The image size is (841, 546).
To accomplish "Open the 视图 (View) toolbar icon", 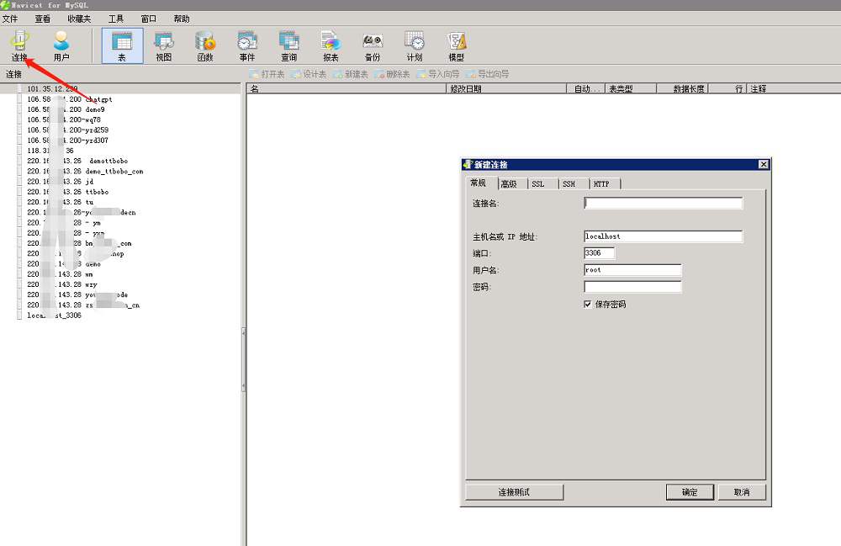I will tap(163, 45).
